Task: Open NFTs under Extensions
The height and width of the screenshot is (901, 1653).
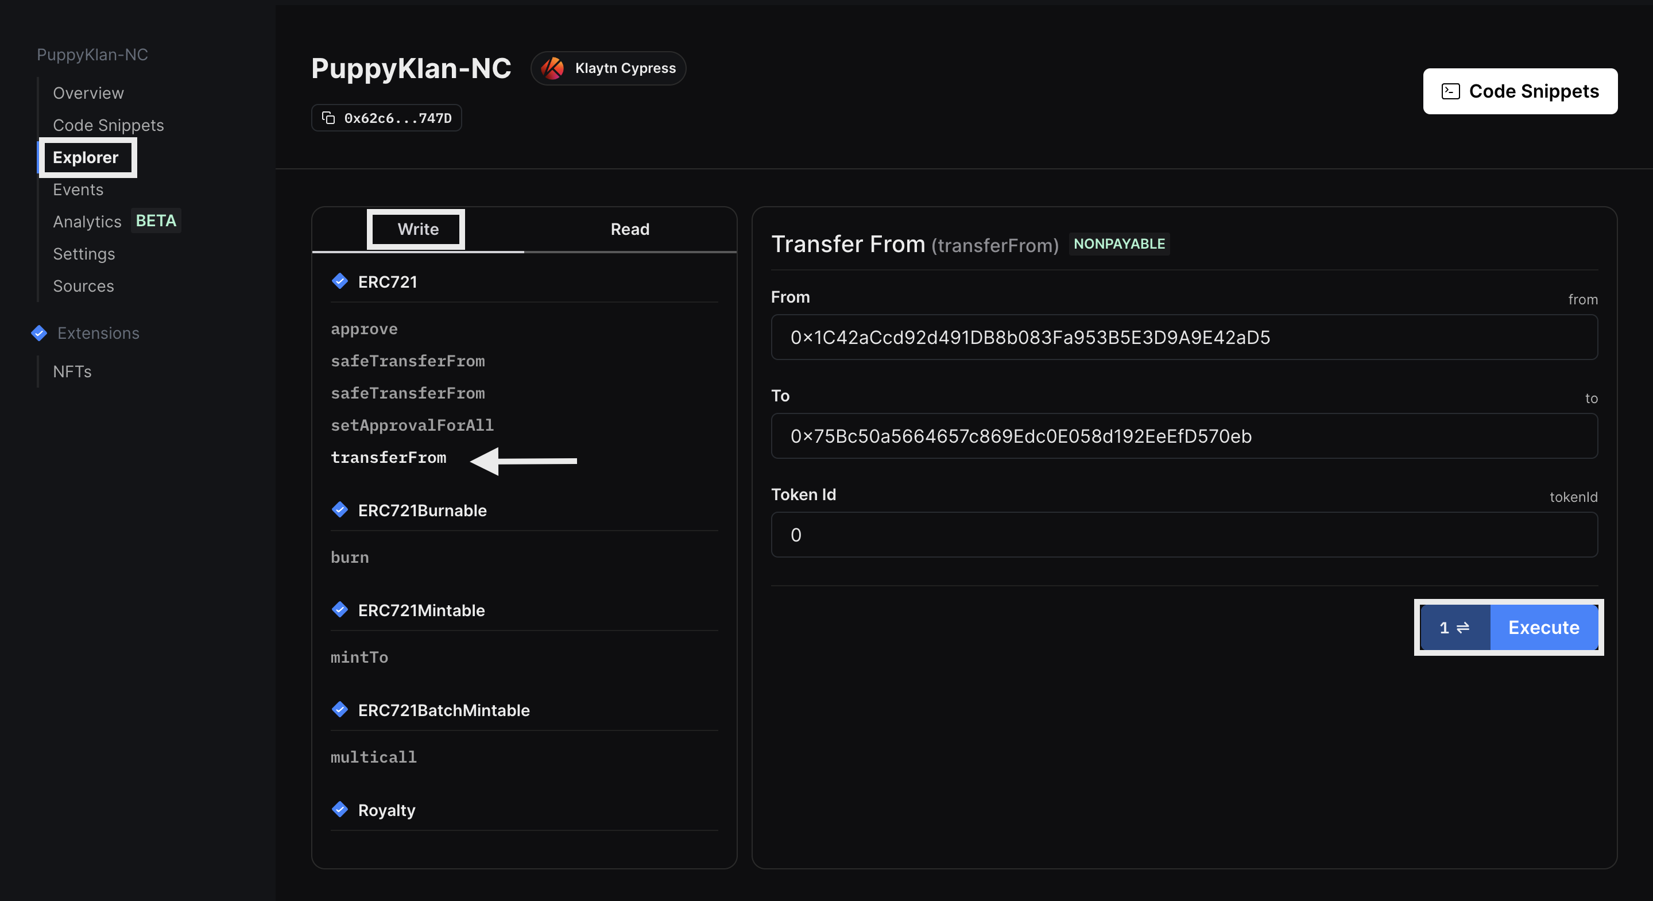Action: pyautogui.click(x=72, y=372)
